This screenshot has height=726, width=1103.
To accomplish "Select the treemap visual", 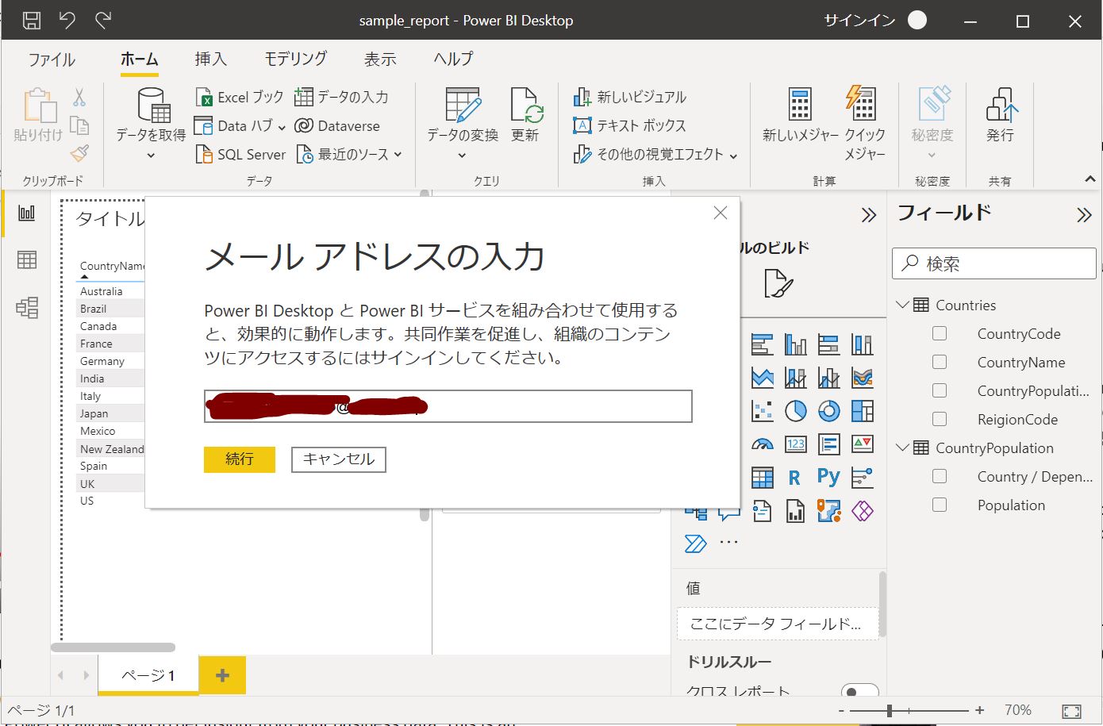I will (863, 411).
